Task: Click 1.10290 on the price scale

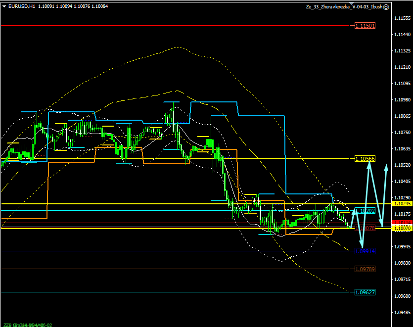Action: pos(402,197)
